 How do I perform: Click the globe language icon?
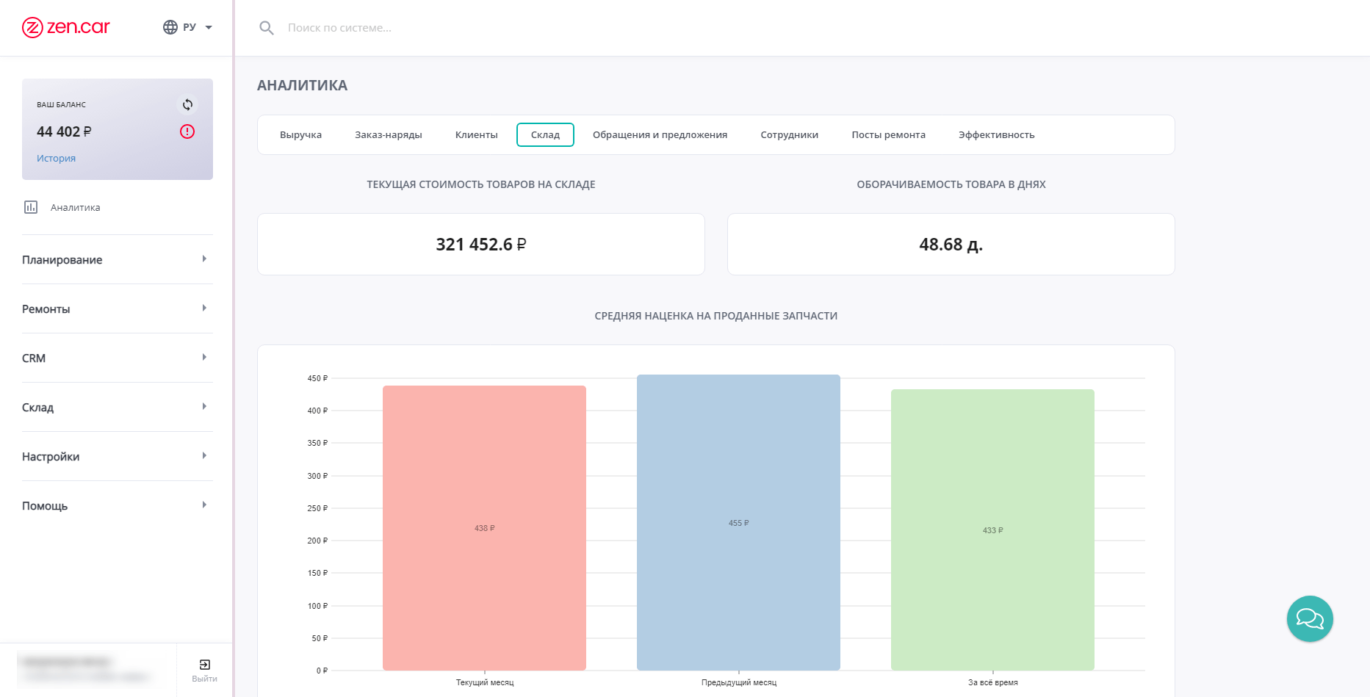tap(170, 27)
